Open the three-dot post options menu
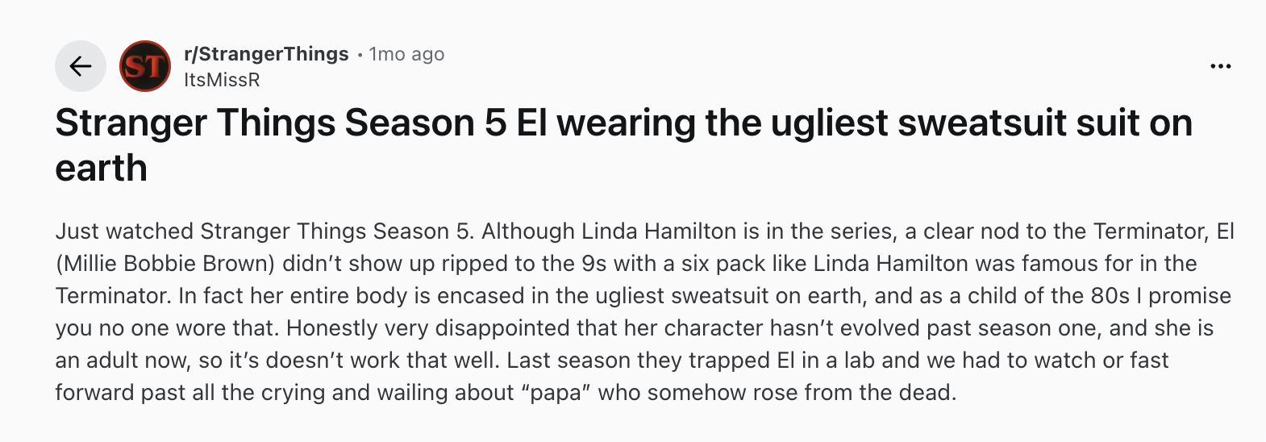 [x=1221, y=66]
